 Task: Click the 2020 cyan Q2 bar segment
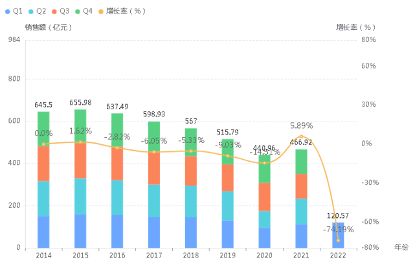[264, 219]
